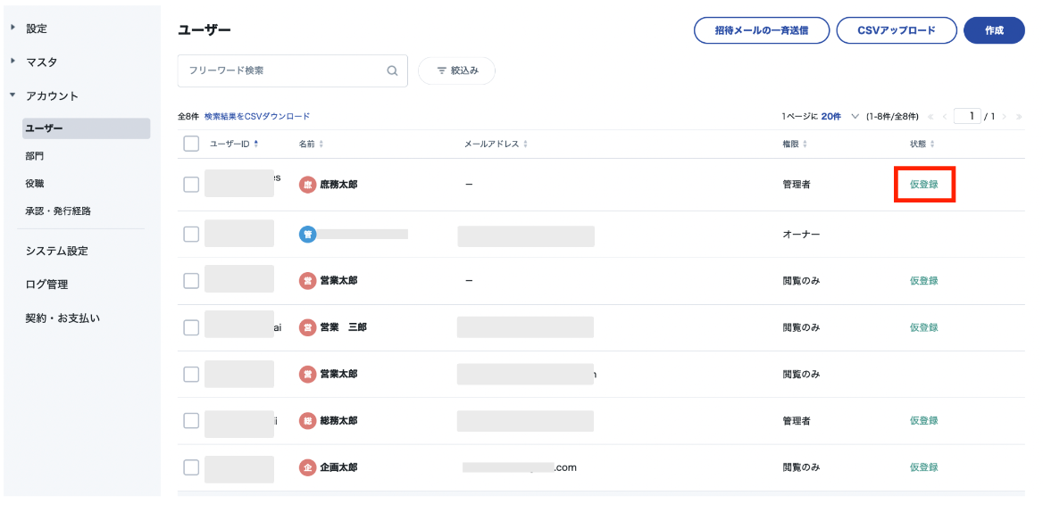Sort by 状態 column arrows
Viewport: 1043px width, 512px height.
[932, 145]
